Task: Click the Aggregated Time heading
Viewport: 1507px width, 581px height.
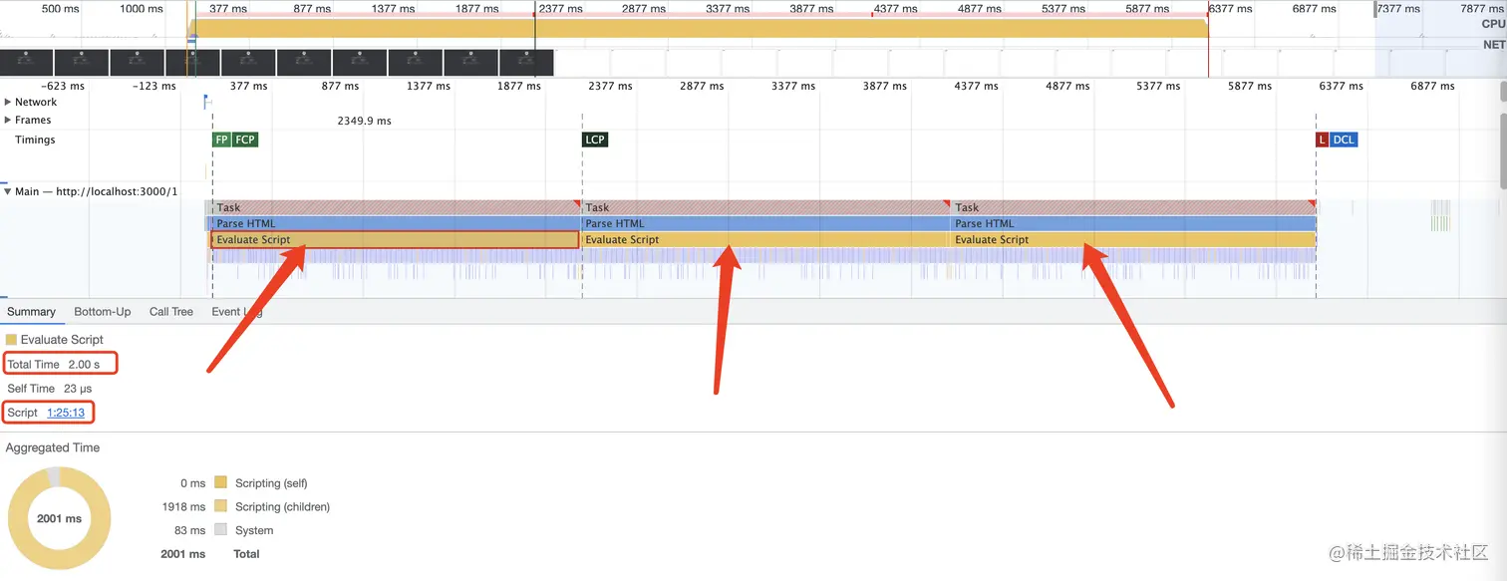Action: (x=53, y=447)
